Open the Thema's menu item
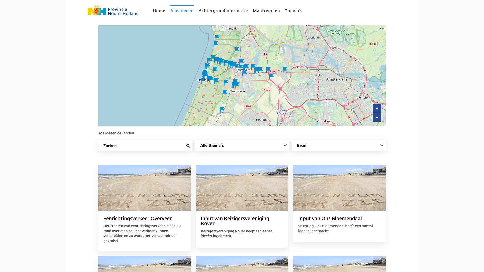The image size is (484, 272). pos(293,11)
